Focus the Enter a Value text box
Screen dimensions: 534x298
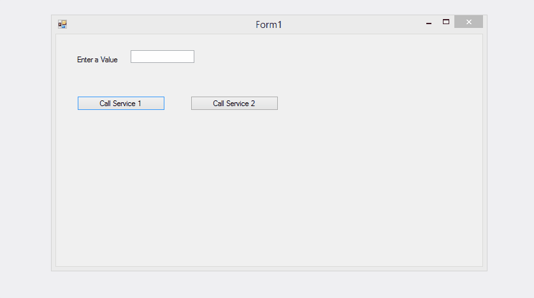(162, 57)
